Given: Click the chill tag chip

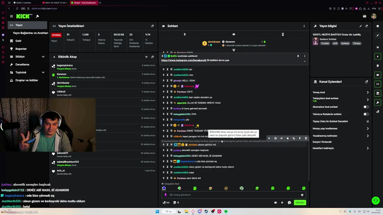Looking at the screenshot, I should coord(335,44).
